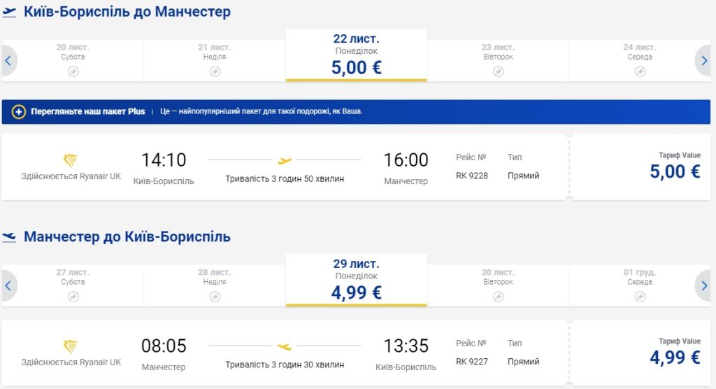Click the departing plane icon beside Київ-Бориспіль heading
This screenshot has width=716, height=389.
10,12
